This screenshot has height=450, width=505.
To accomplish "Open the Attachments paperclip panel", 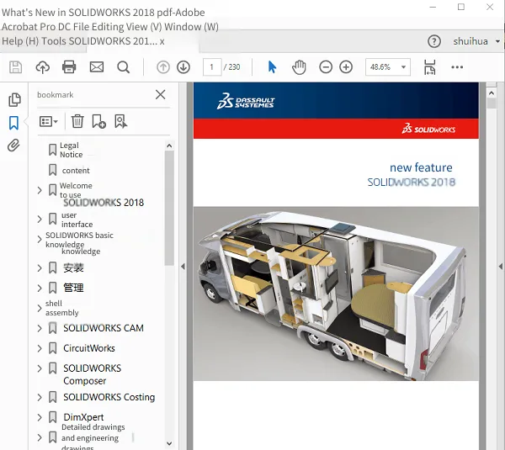I will point(13,146).
